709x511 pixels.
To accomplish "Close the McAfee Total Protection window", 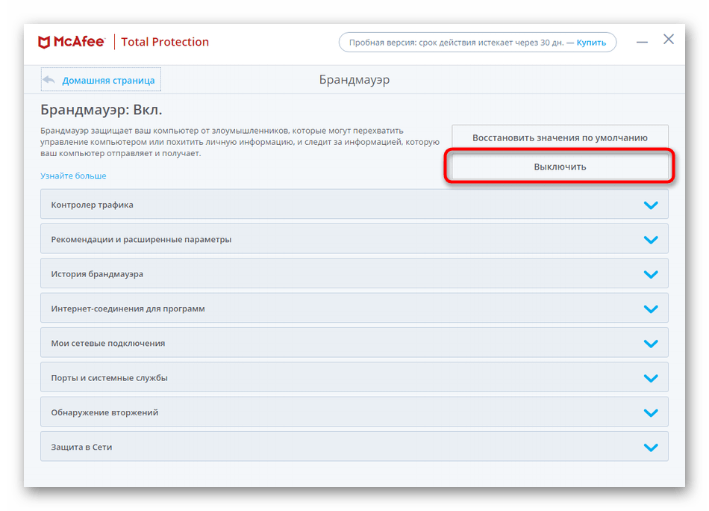I will 669,40.
